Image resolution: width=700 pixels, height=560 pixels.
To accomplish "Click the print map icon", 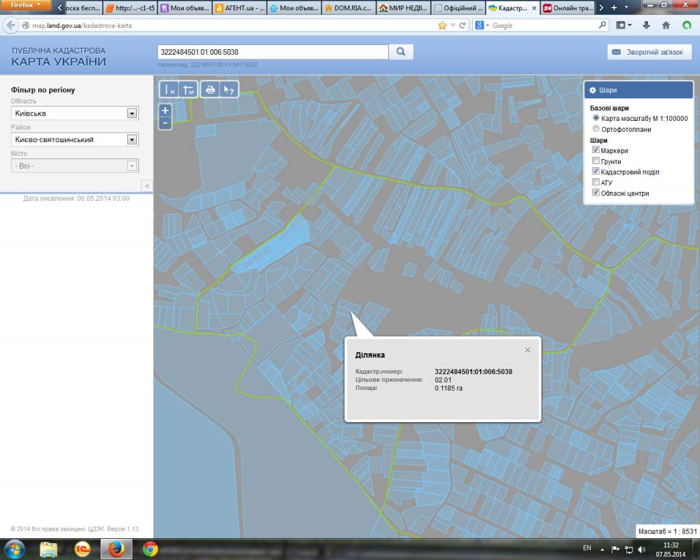I will coord(211,89).
